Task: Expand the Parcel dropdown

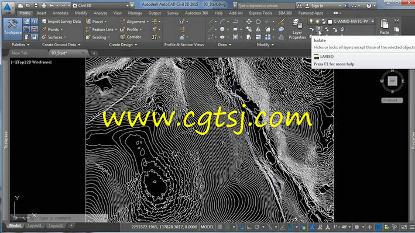Action: 105,22
